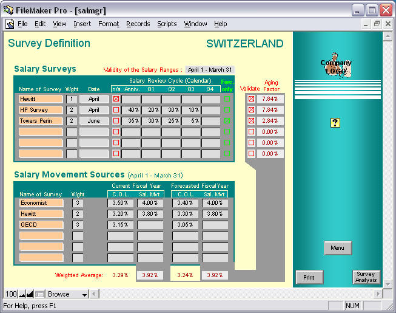
Task: Open the Date dropdown for Hewitt survey
Action: click(93, 98)
